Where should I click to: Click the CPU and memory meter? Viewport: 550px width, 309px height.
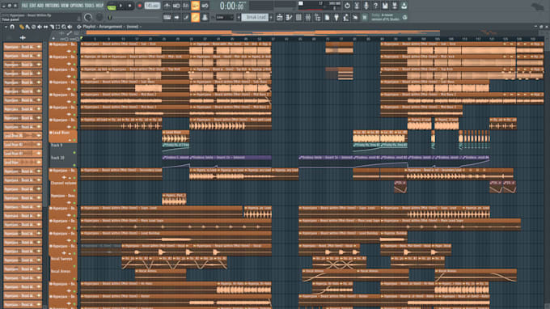[319, 6]
